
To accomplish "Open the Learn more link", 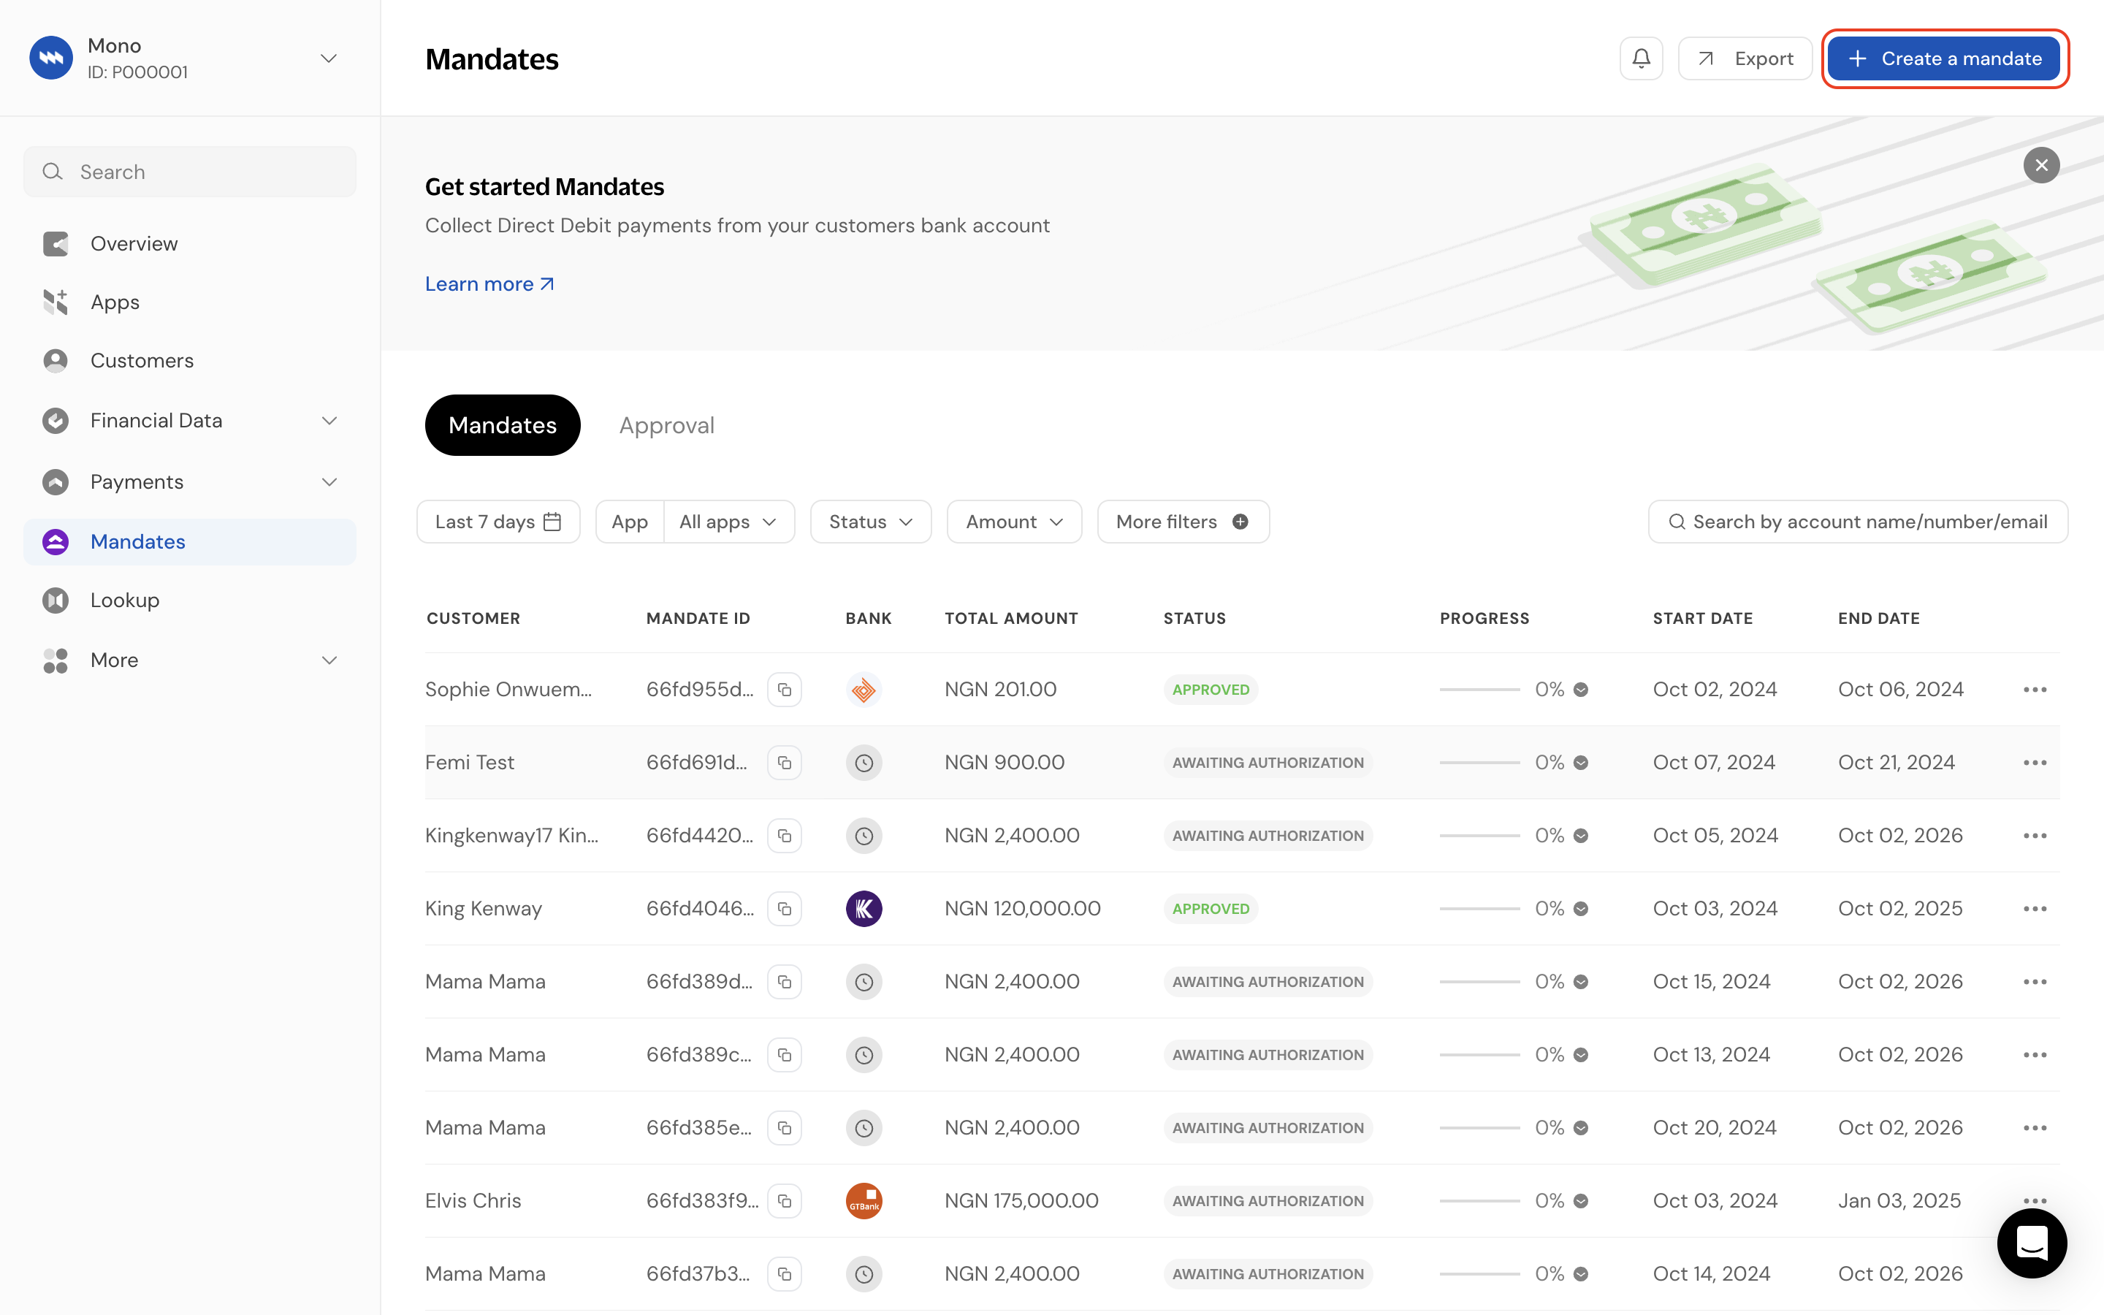I will [489, 283].
